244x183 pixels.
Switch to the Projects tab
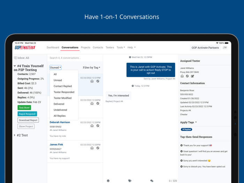85,47
